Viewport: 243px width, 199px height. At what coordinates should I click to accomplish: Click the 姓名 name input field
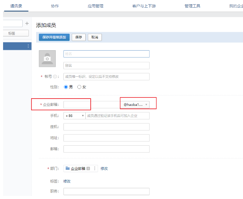tap(106, 54)
